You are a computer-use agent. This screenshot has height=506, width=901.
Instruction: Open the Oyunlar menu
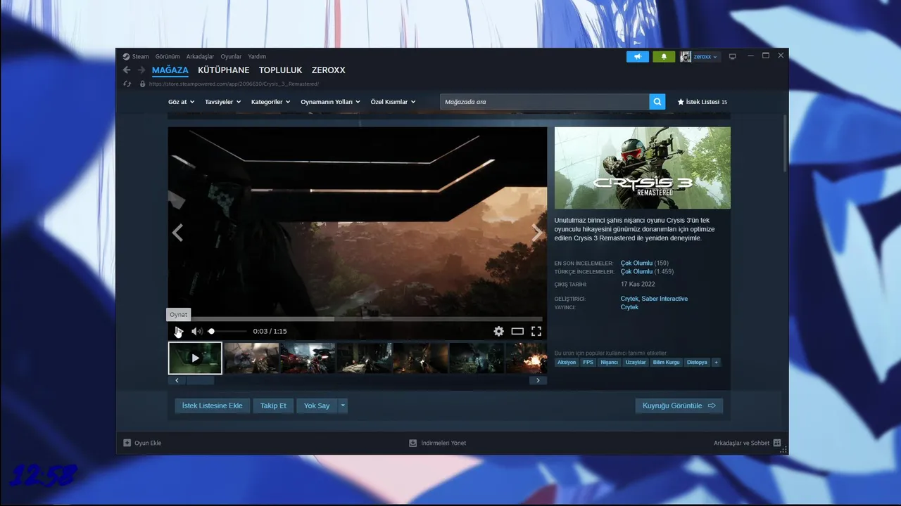231,57
